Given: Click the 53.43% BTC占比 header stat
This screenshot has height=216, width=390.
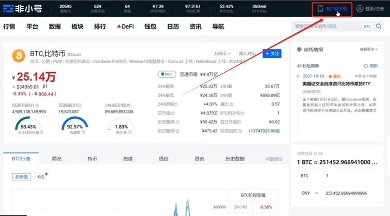Looking at the screenshot, I should click(226, 9).
